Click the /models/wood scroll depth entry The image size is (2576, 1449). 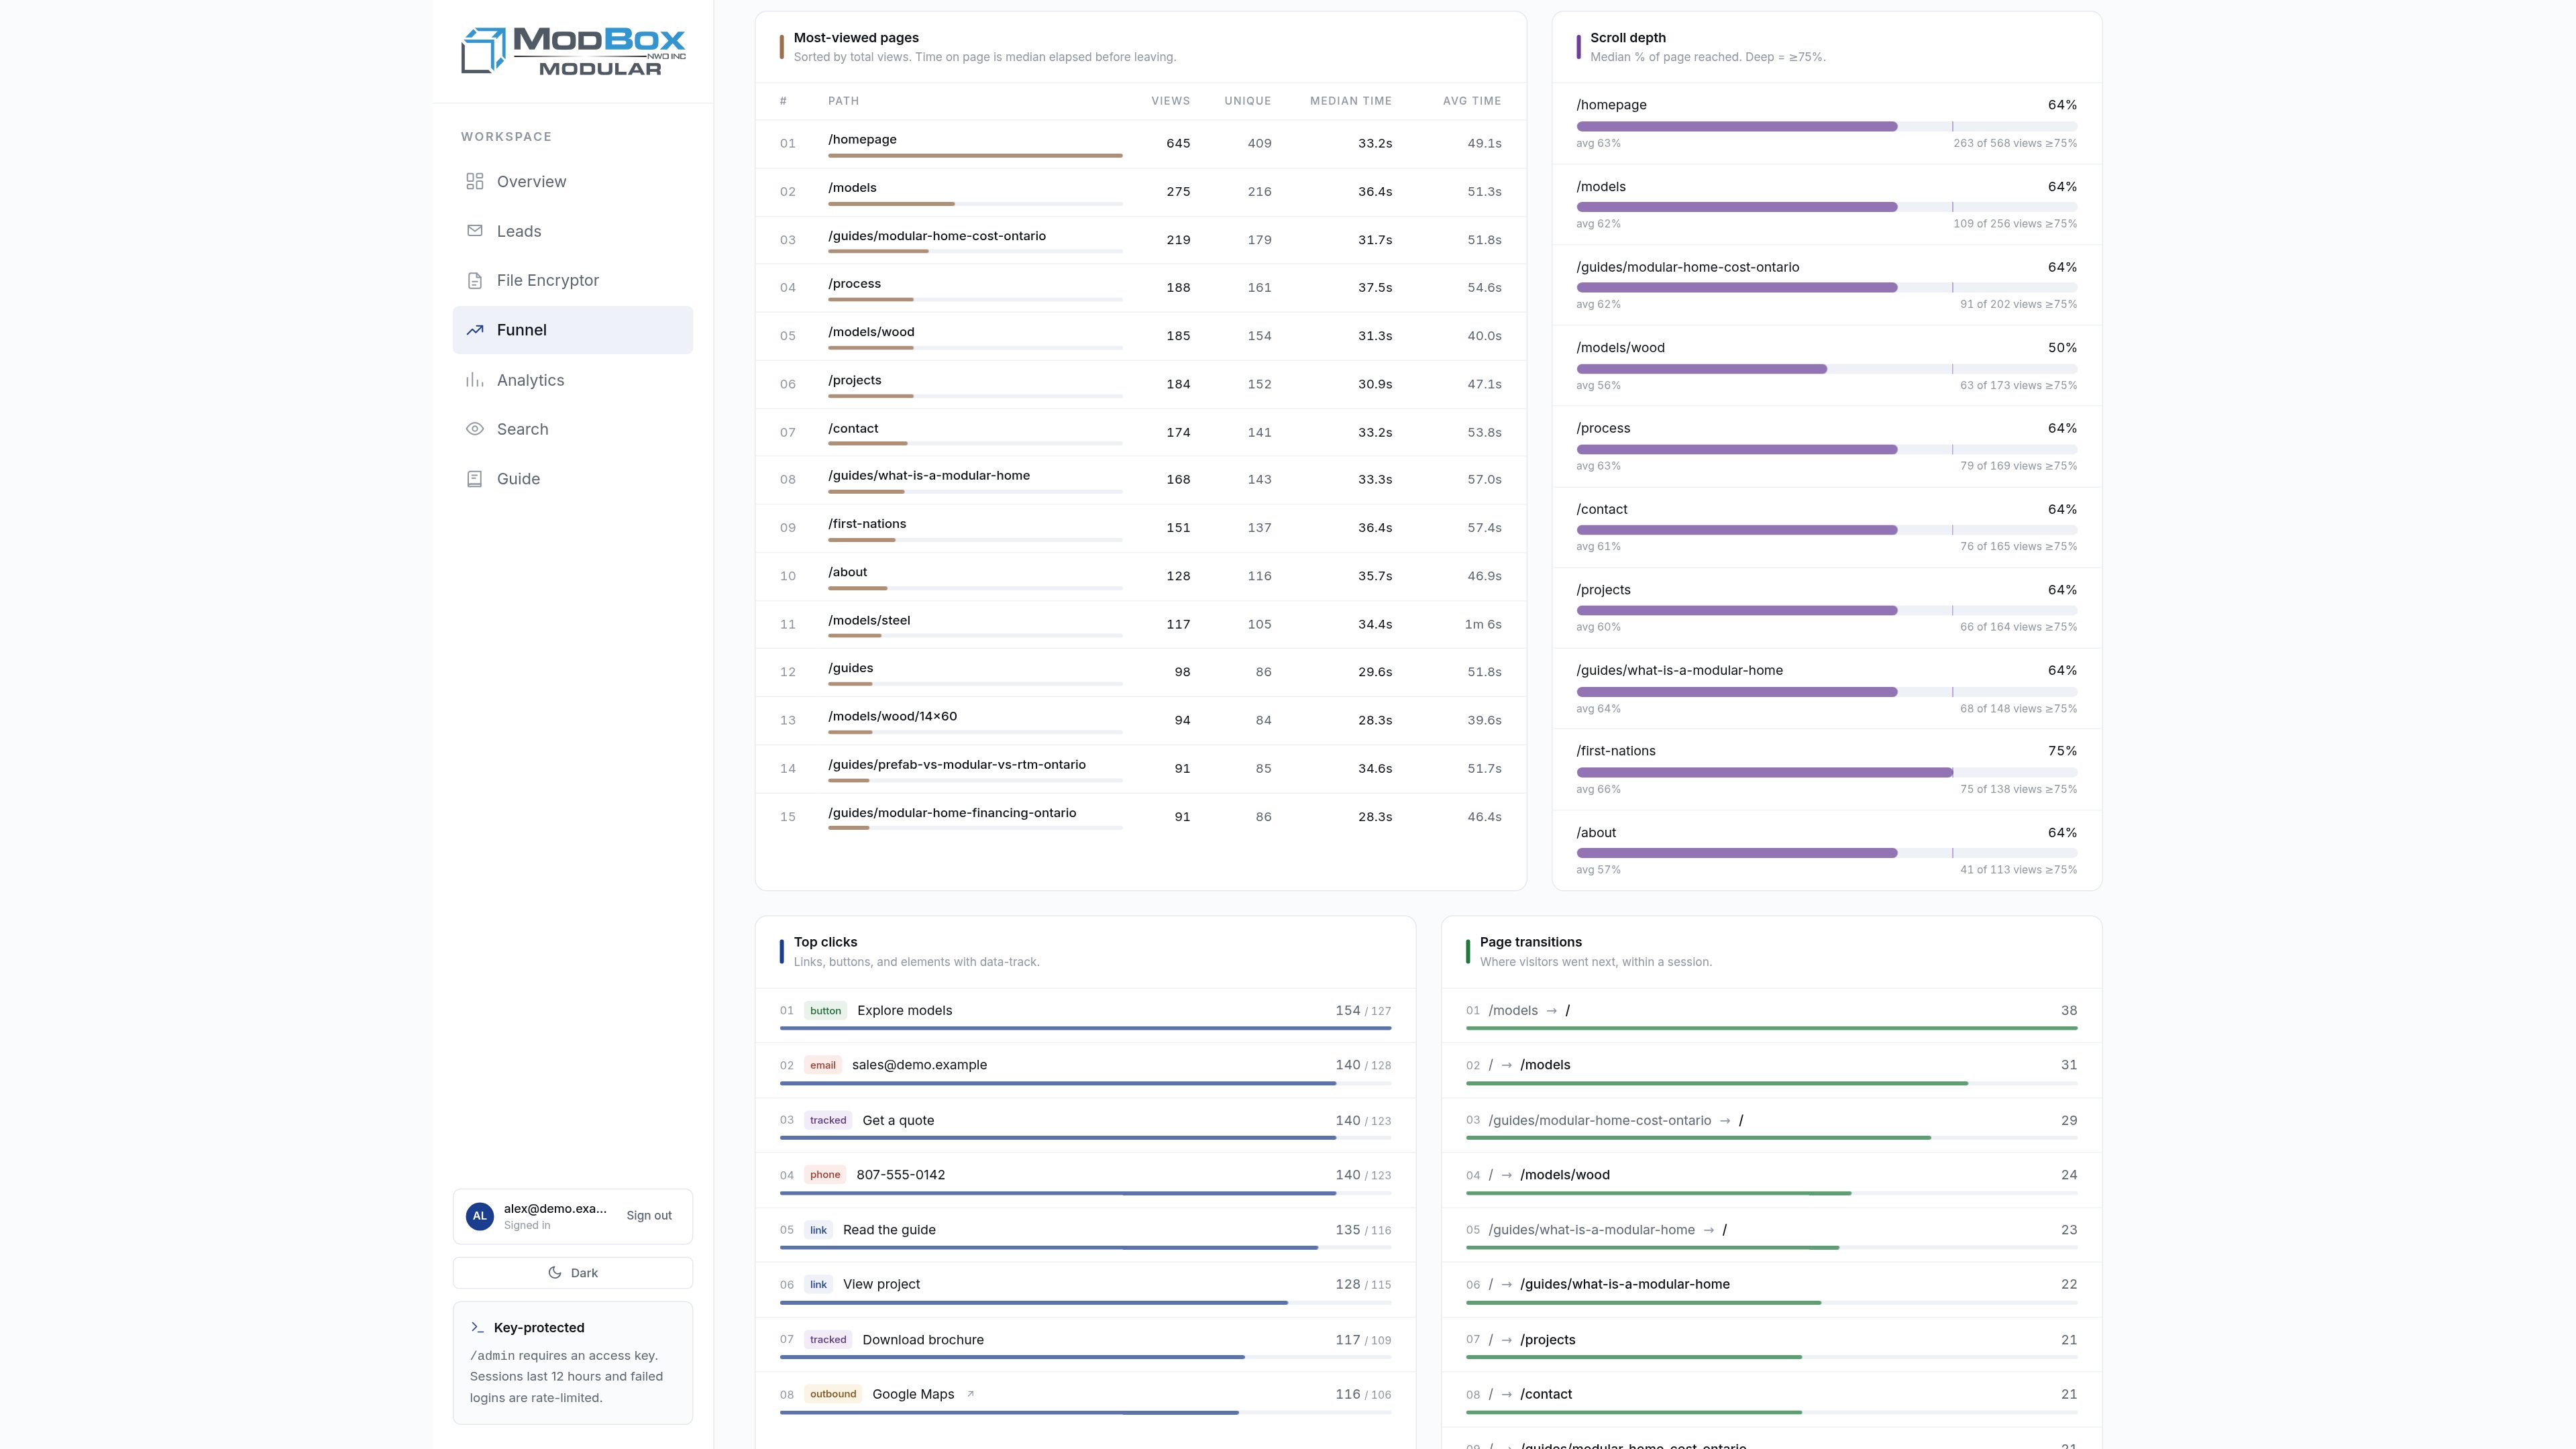[1826, 366]
